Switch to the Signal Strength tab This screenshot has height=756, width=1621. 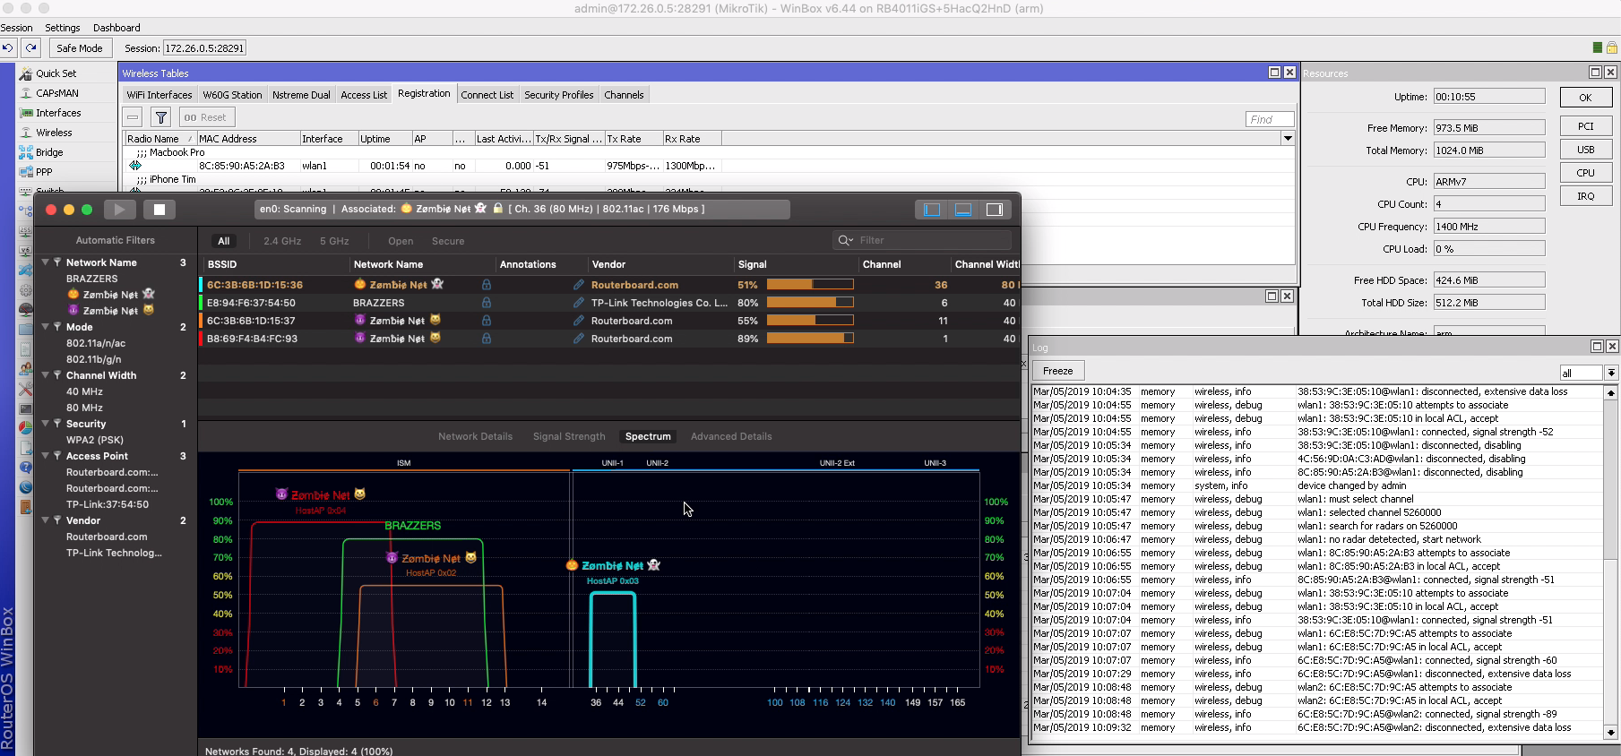coord(569,436)
